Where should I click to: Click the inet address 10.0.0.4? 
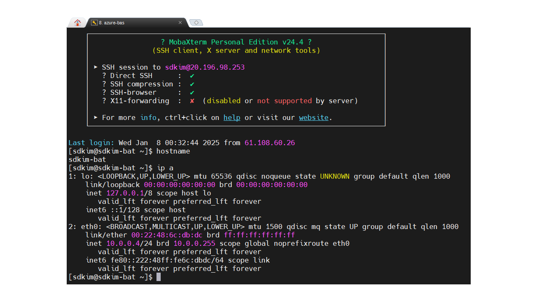123,243
